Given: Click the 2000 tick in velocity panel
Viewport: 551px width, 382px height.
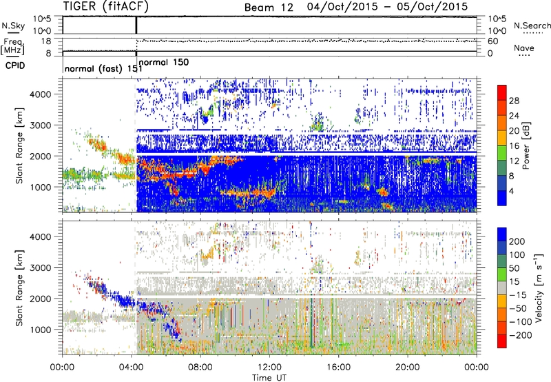Looking at the screenshot, I should coord(40,299).
